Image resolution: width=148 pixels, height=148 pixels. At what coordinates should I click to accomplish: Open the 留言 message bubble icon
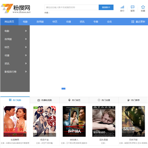coord(132,7)
